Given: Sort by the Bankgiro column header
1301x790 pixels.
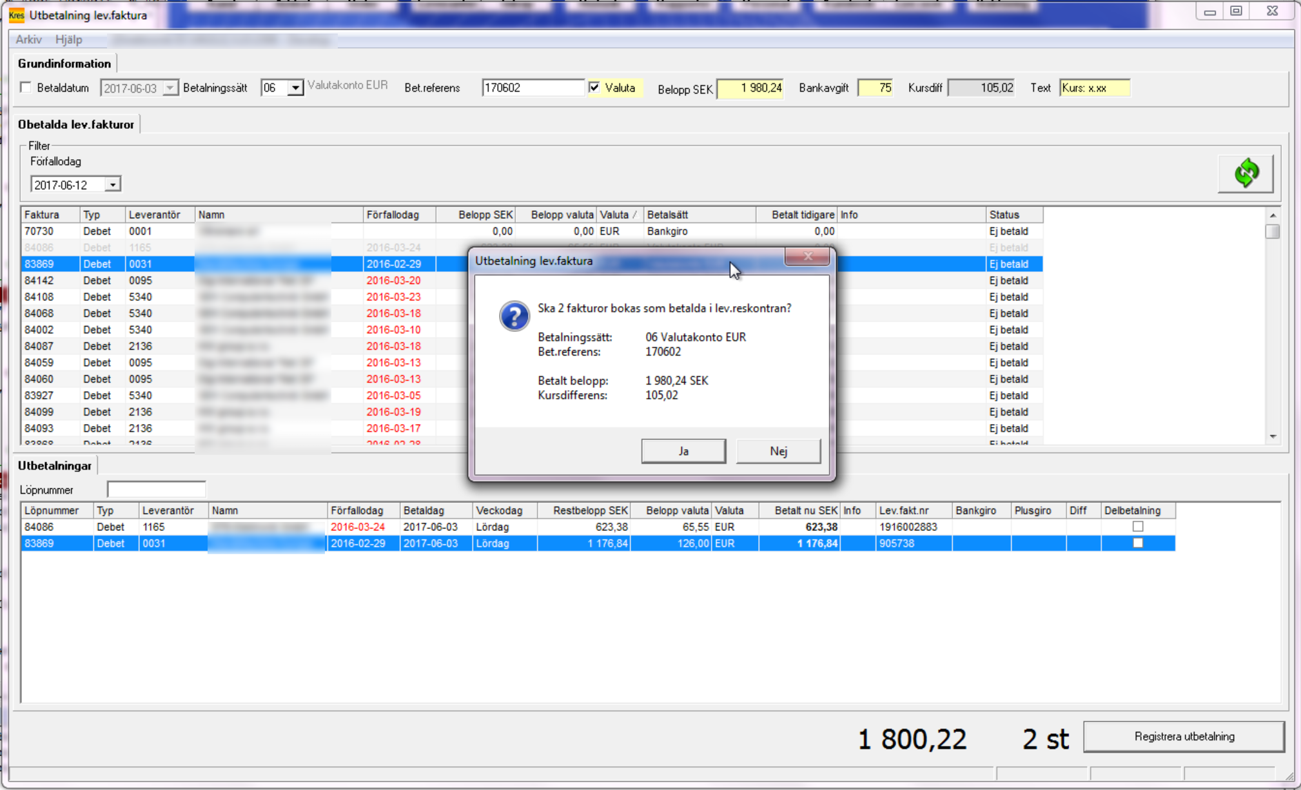Looking at the screenshot, I should coord(981,510).
